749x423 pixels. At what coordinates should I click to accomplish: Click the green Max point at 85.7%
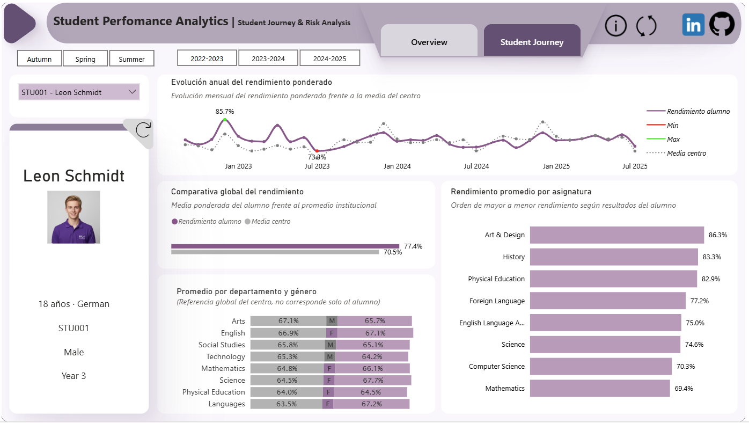point(225,120)
